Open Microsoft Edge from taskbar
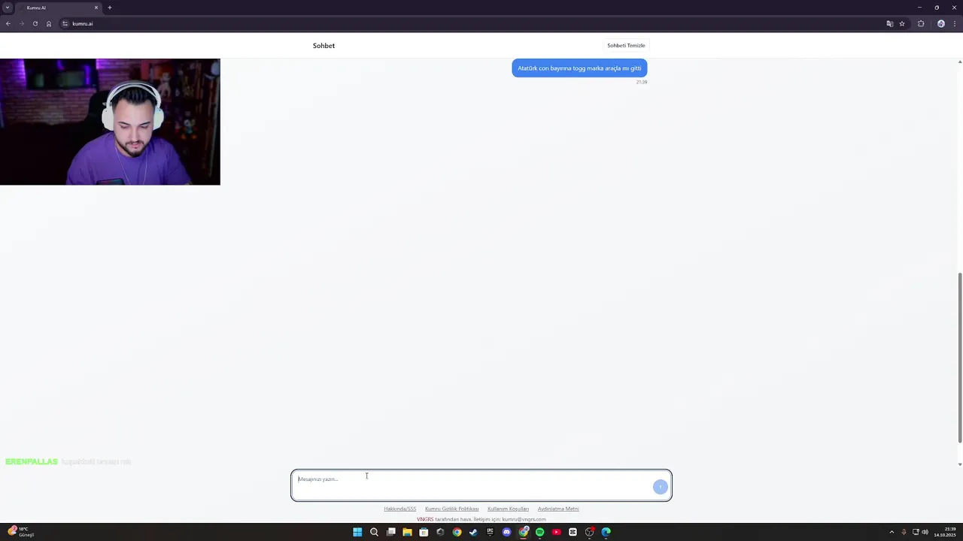 pos(606,532)
